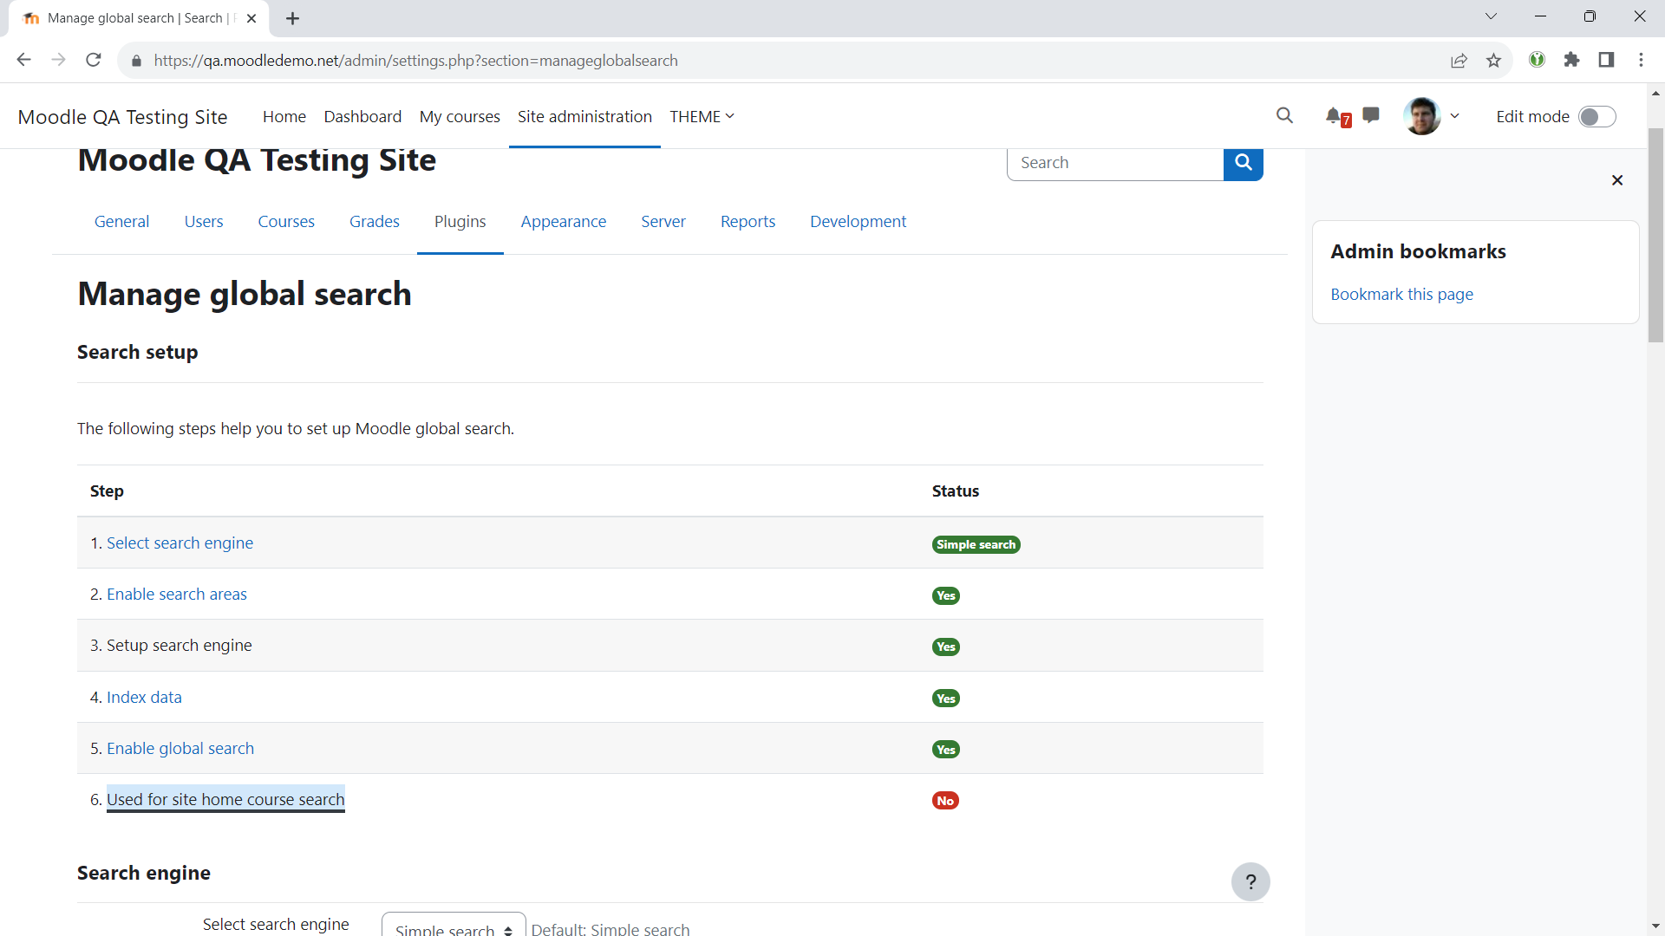This screenshot has height=936, width=1665.
Task: Toggle the Edit mode switch
Action: point(1596,117)
